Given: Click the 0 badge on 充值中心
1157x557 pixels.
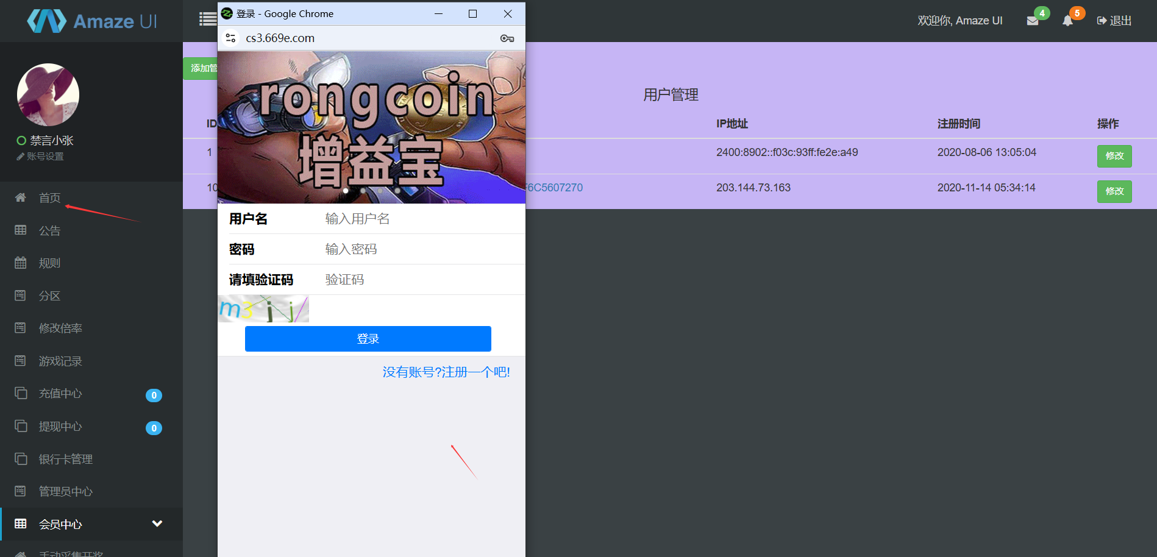Looking at the screenshot, I should (x=154, y=396).
